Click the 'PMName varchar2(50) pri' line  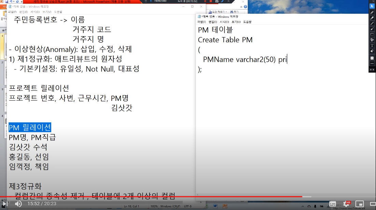click(x=245, y=59)
